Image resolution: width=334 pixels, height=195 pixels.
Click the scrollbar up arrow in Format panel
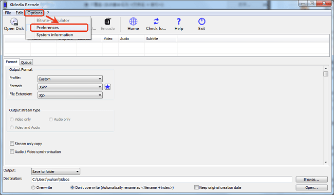[x=326, y=68]
